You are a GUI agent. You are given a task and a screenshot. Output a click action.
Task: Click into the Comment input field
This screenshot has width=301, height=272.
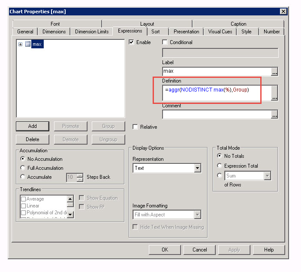click(217, 115)
